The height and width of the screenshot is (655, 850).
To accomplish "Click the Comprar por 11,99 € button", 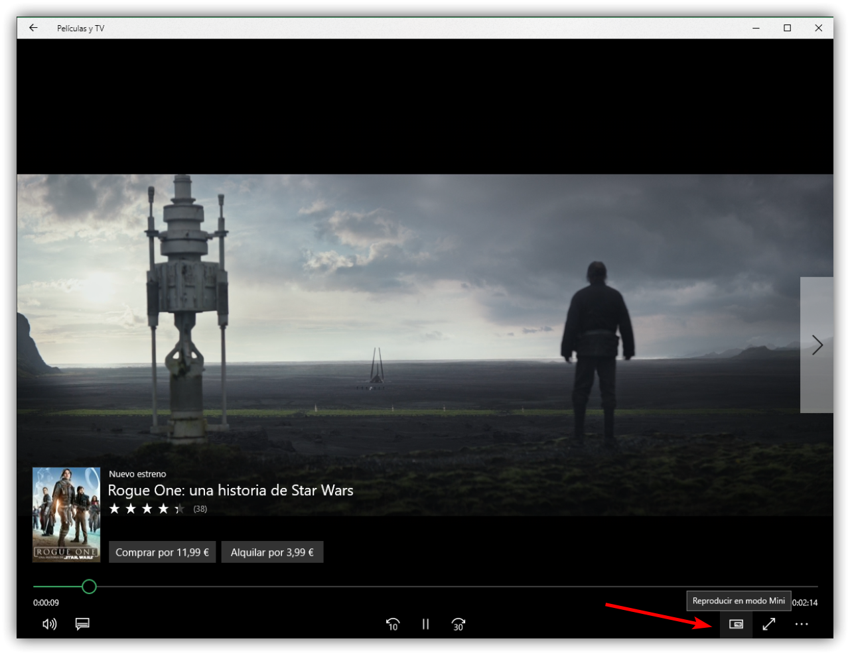I will tap(163, 552).
